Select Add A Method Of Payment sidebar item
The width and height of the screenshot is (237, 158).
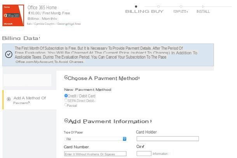click(30, 100)
